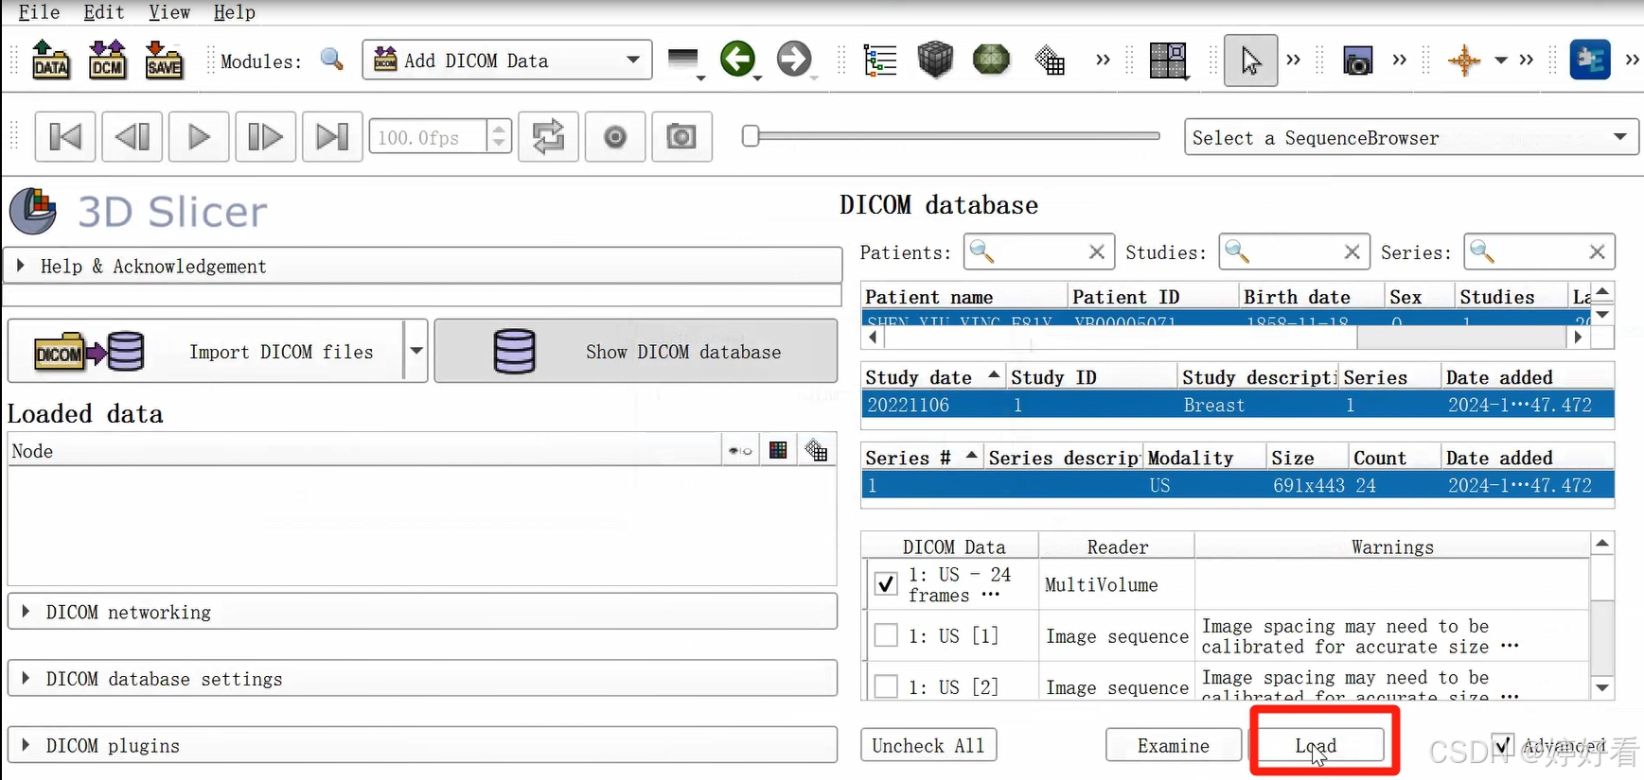Take a sequence snapshot
Image resolution: width=1644 pixels, height=780 pixels.
[681, 137]
